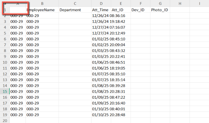Select column G header
Image resolution: width=209 pixels, height=123 pixels.
160,3
